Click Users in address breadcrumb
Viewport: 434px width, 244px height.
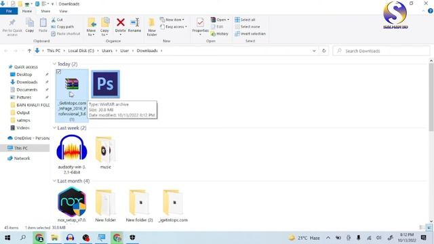point(107,51)
